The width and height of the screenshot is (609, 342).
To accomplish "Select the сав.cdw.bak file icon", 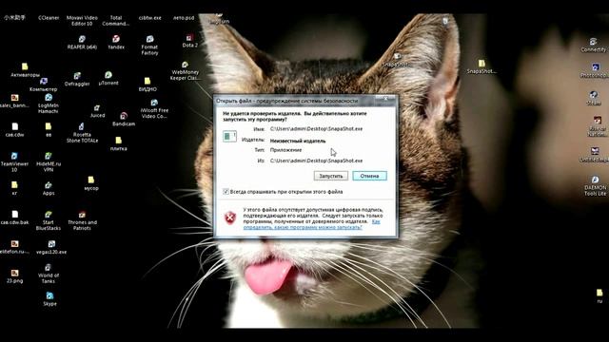I will [14, 218].
